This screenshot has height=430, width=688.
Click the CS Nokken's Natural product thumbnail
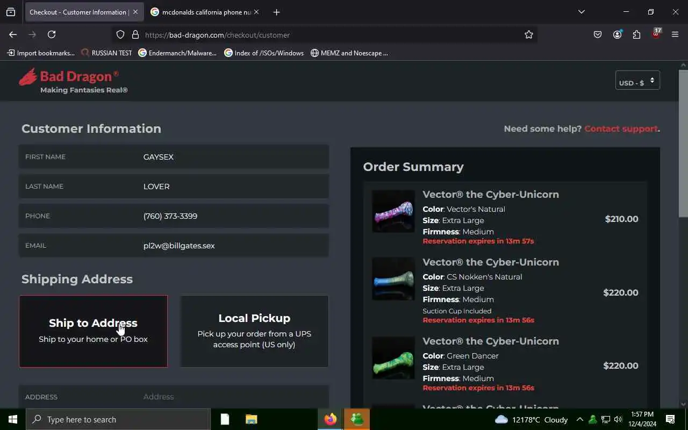(x=393, y=279)
